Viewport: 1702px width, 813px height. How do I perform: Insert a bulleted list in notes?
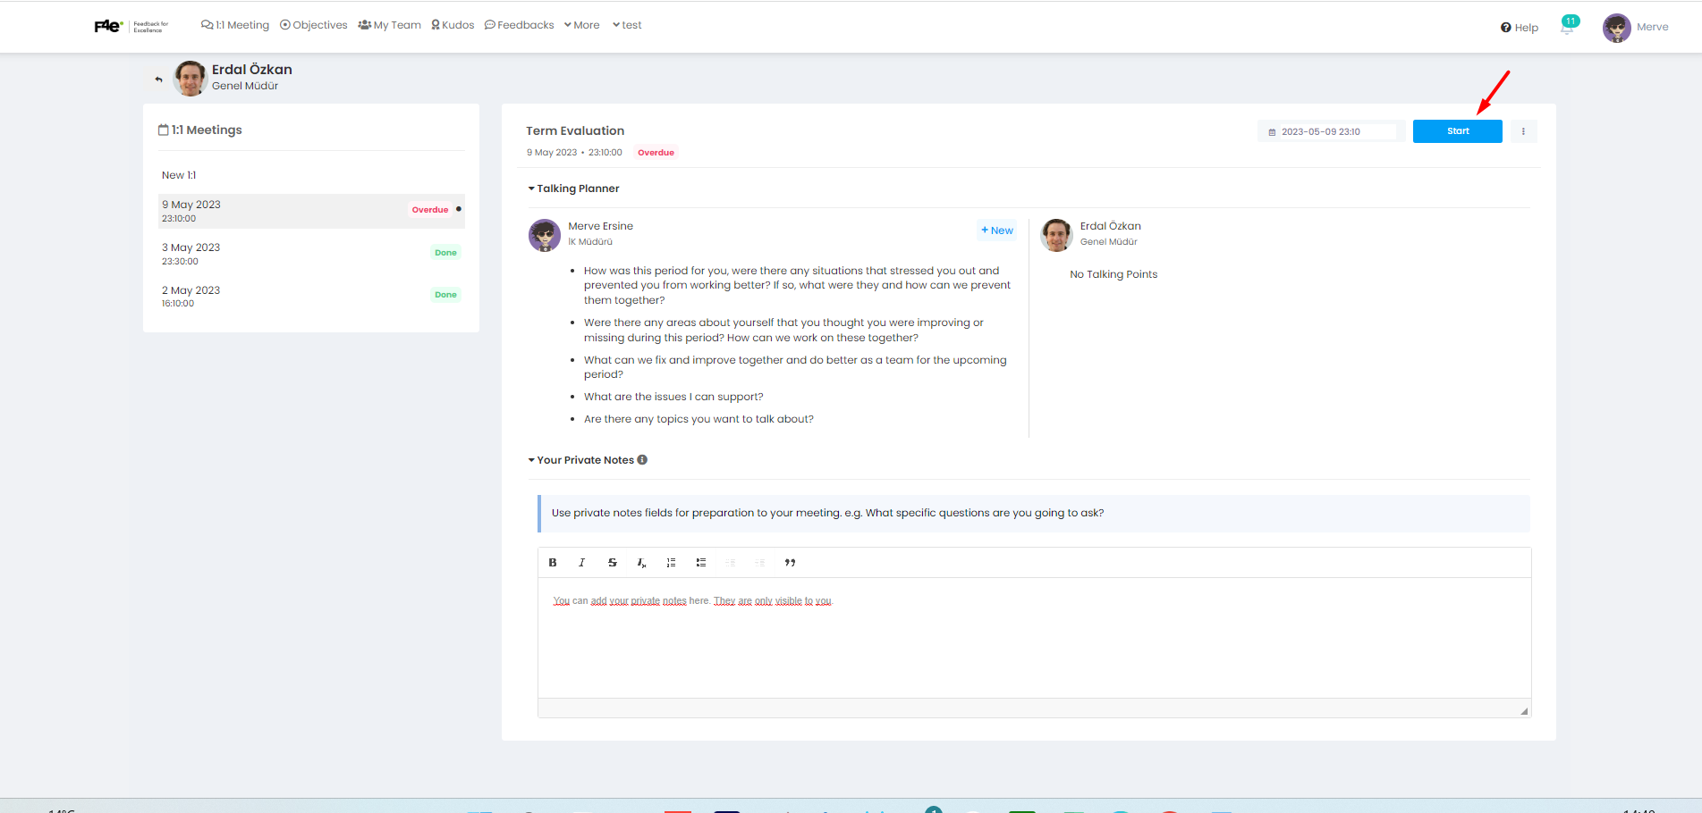[701, 563]
